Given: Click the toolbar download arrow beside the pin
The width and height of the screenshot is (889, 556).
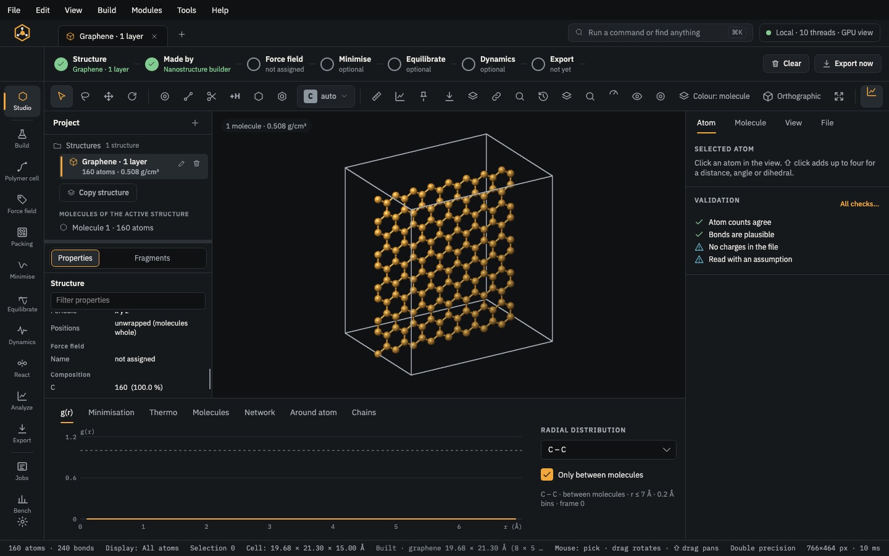Looking at the screenshot, I should 449,96.
